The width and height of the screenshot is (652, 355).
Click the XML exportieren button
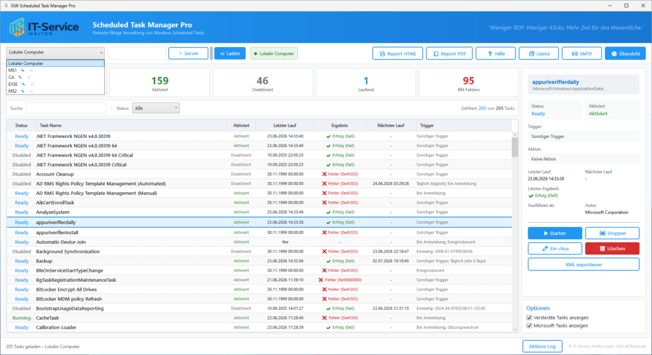coord(583,265)
